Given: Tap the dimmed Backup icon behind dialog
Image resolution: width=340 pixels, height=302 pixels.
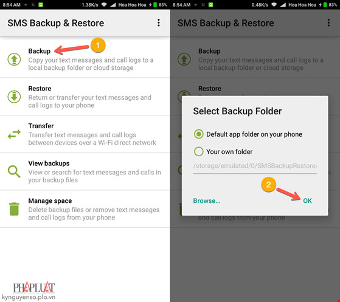Looking at the screenshot, I should tap(184, 59).
